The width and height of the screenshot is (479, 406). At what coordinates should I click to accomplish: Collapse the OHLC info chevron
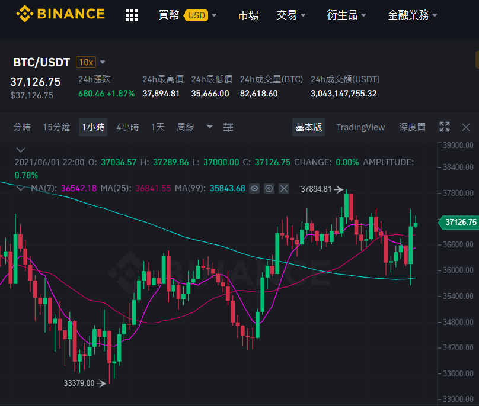[x=21, y=150]
